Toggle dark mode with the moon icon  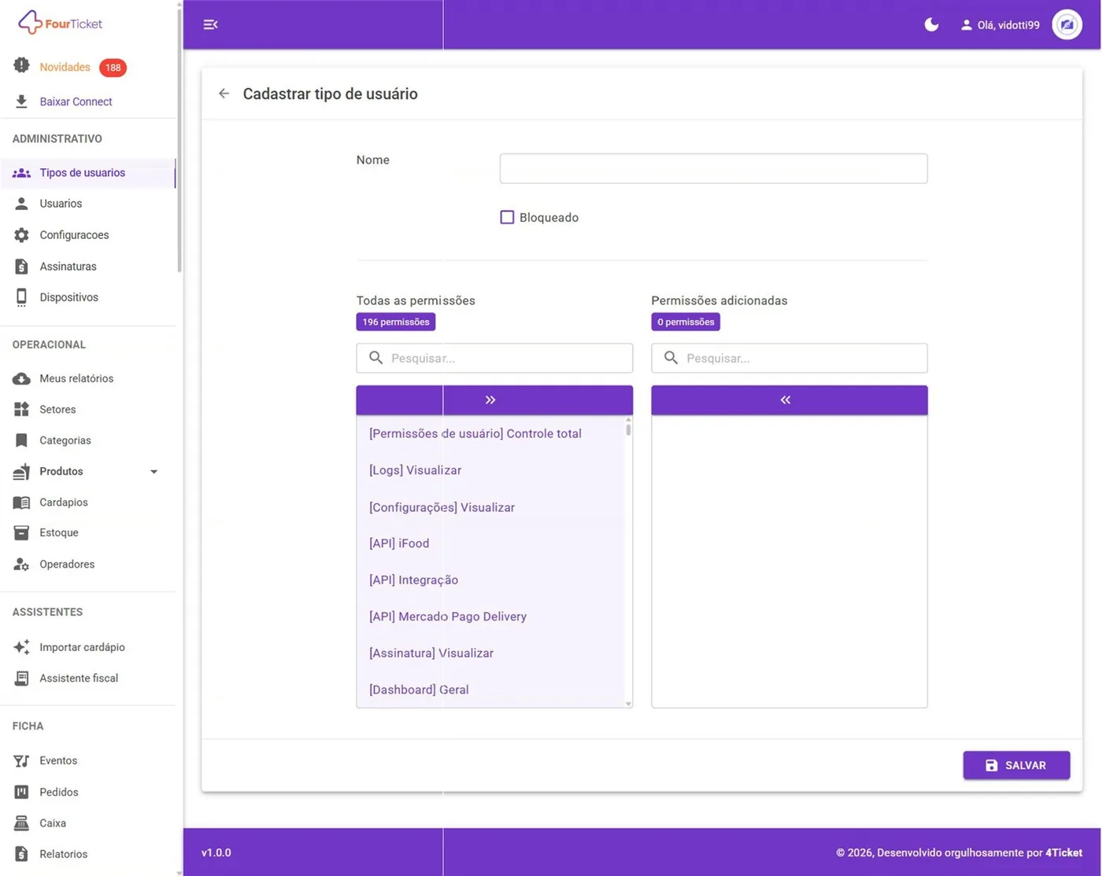tap(931, 24)
